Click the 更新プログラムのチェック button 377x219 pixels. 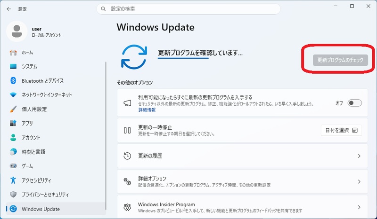pos(340,60)
